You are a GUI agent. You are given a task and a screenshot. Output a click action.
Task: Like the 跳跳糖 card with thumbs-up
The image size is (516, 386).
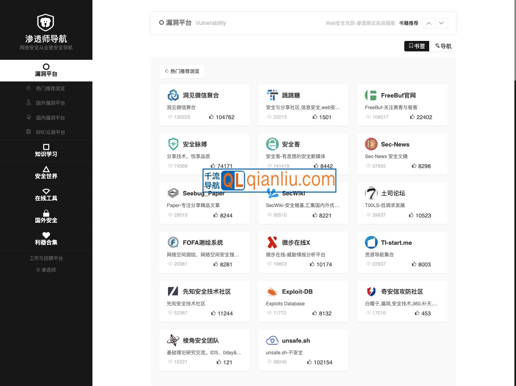coord(315,117)
